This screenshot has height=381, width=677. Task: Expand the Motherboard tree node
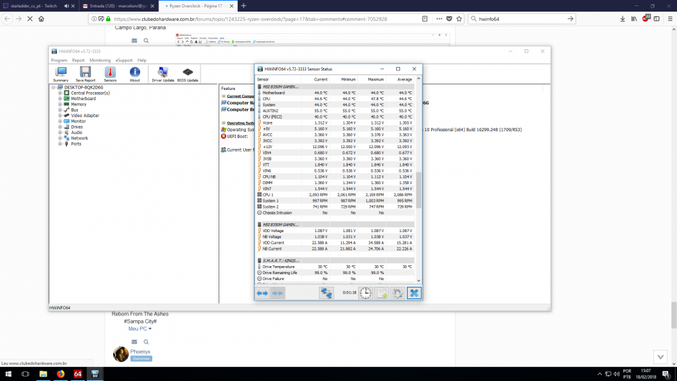(60, 99)
